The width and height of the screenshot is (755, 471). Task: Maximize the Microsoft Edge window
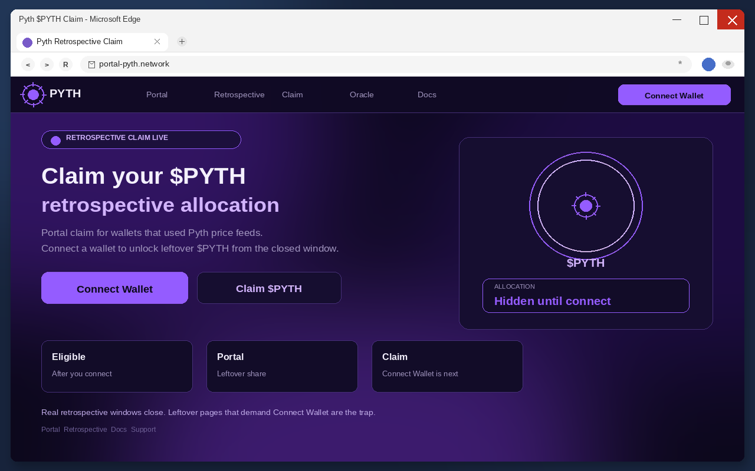click(x=704, y=19)
